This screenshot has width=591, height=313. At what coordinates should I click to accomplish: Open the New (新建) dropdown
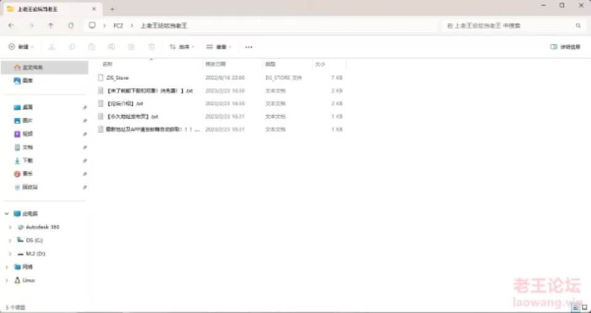click(20, 47)
